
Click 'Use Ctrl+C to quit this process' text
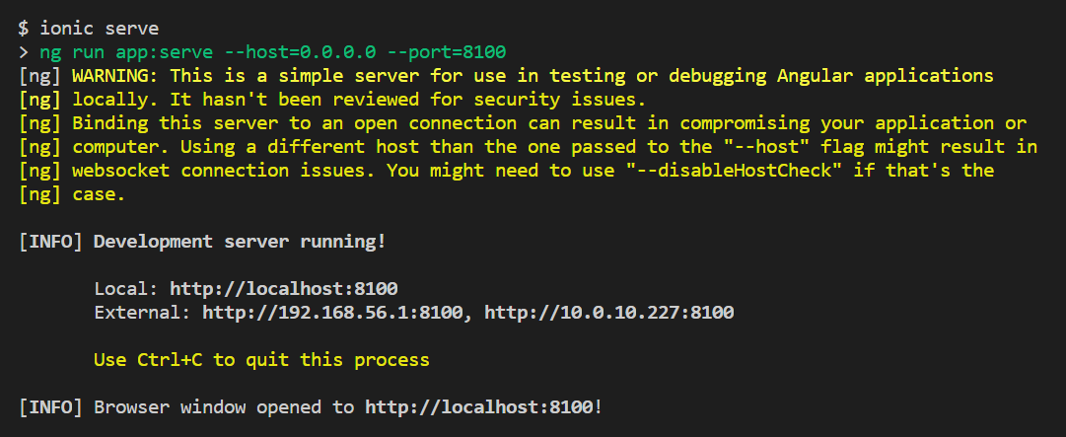pyautogui.click(x=261, y=359)
